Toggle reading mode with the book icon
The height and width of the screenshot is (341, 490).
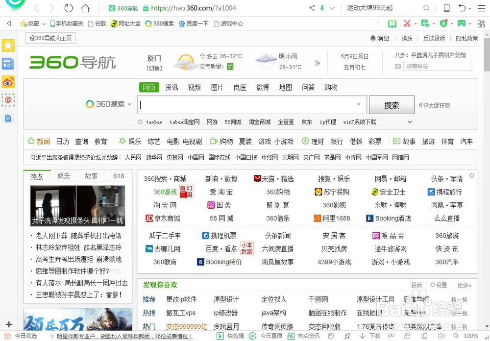391,23
